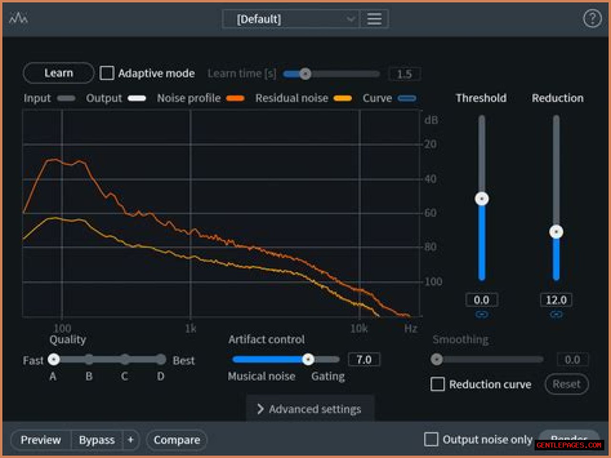
Task: Click the link icon under Reduction
Action: (x=556, y=315)
